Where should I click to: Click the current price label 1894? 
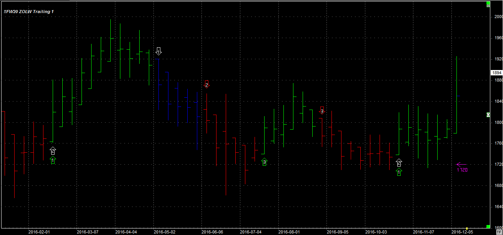coord(496,73)
